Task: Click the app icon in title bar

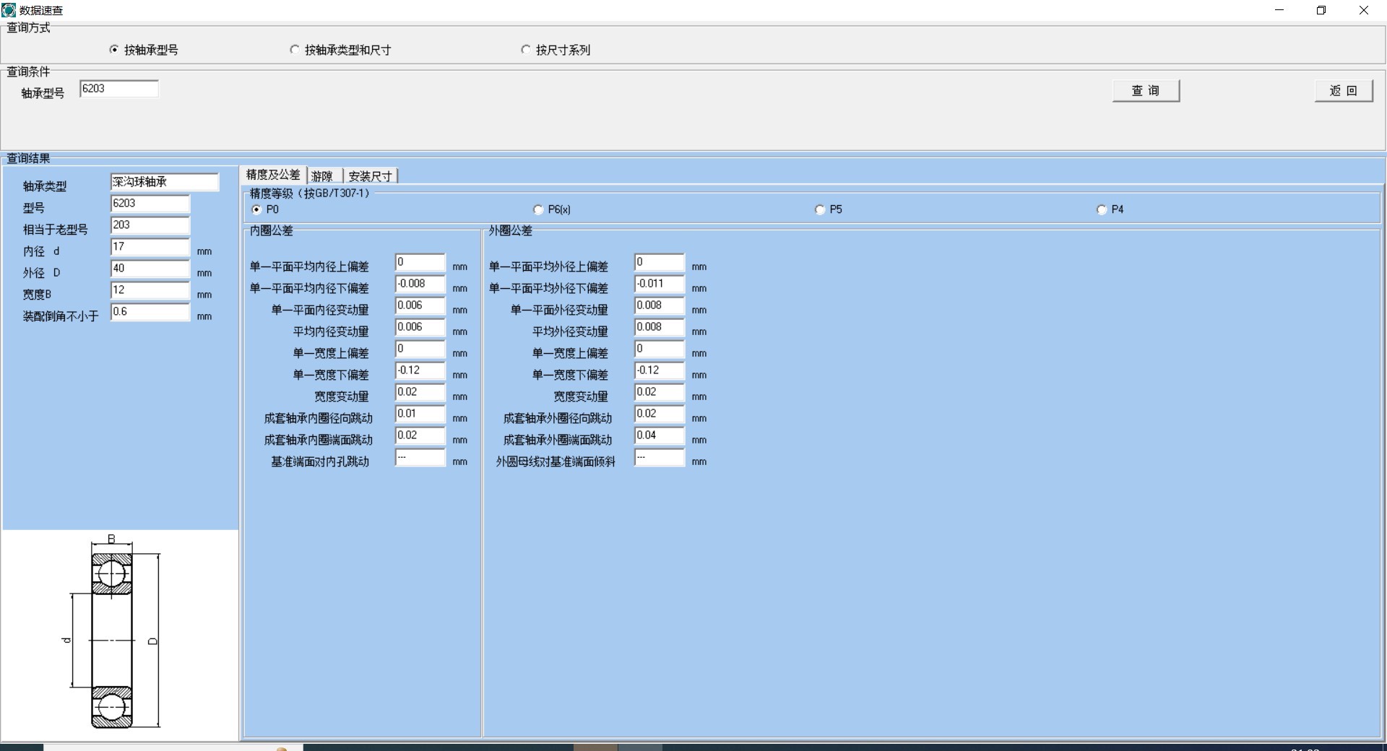Action: (x=9, y=10)
